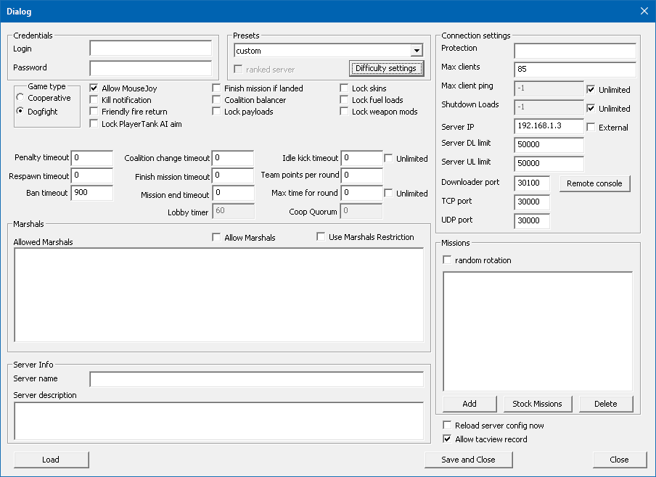Enable Kill notification checkbox
This screenshot has height=477, width=656.
click(94, 100)
